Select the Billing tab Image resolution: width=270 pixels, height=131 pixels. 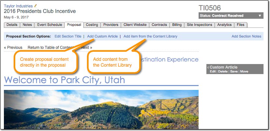coord(177,25)
